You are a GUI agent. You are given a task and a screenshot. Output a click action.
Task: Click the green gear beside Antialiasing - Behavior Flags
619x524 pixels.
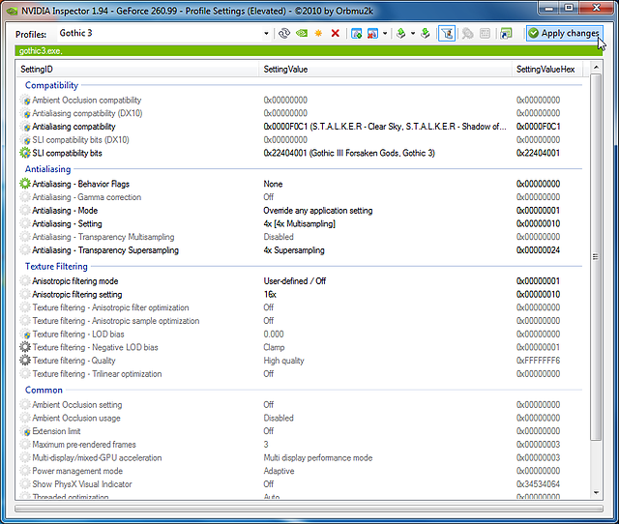pos(25,184)
